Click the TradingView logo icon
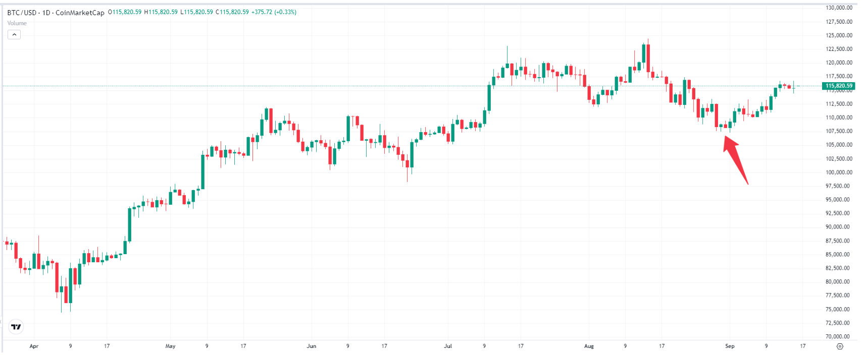Screen dimensions: 865x356 (16, 327)
